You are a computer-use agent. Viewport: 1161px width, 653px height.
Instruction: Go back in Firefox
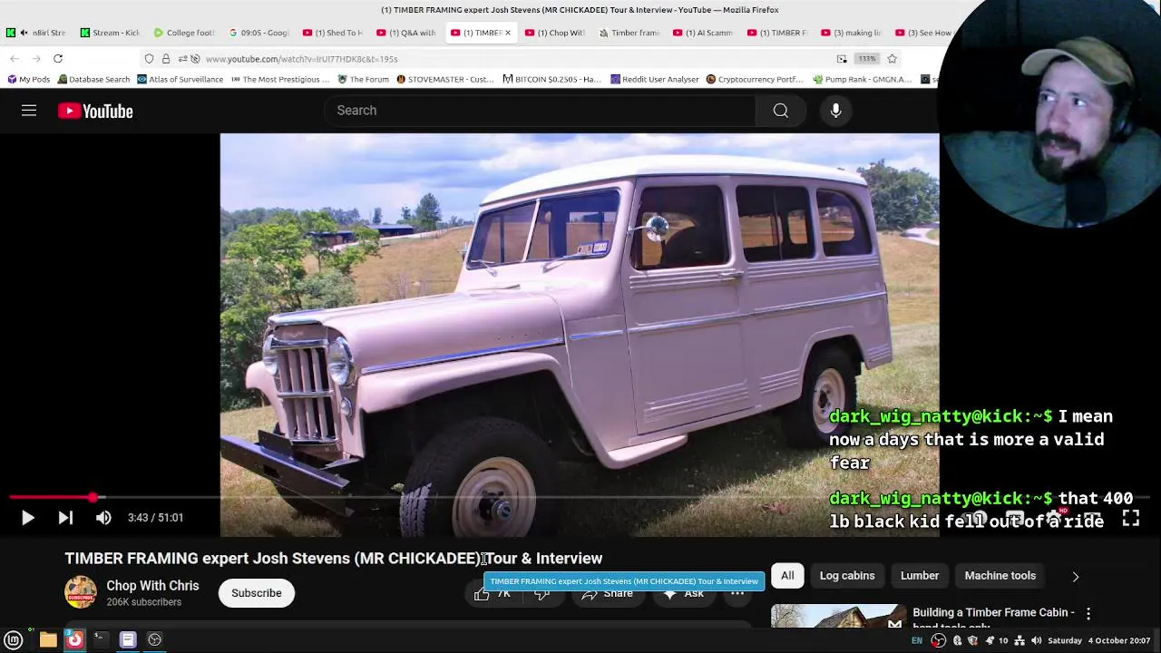[15, 59]
